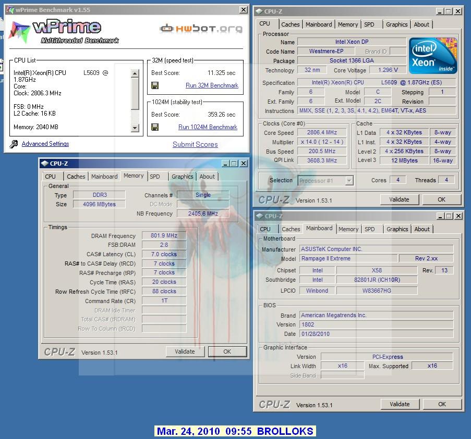
Task: Click the Specification field showing L5609
Action: (x=377, y=82)
